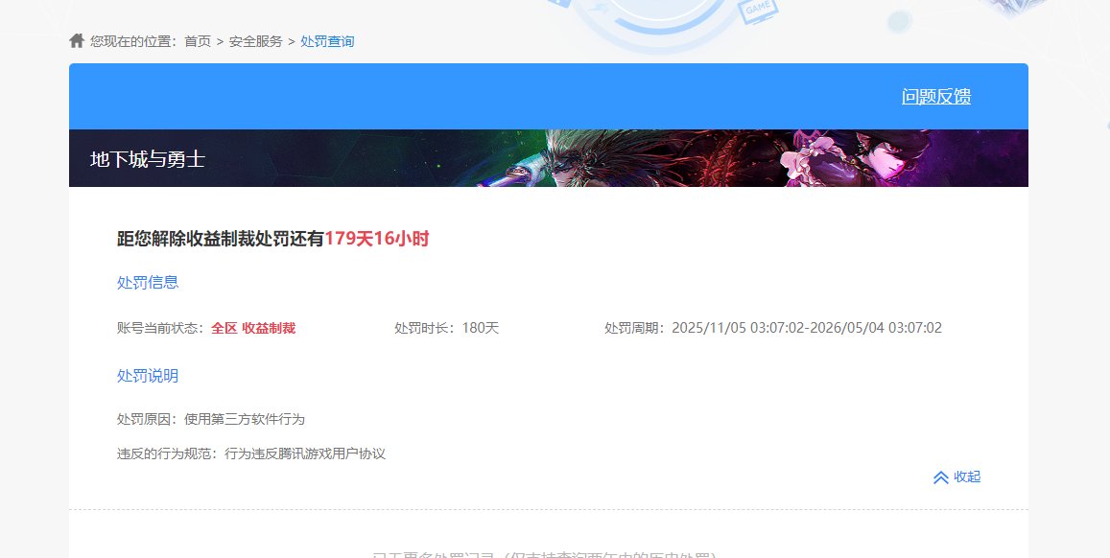This screenshot has height=558, width=1110.
Task: Open the 处罚说明 section heading
Action: (x=146, y=376)
